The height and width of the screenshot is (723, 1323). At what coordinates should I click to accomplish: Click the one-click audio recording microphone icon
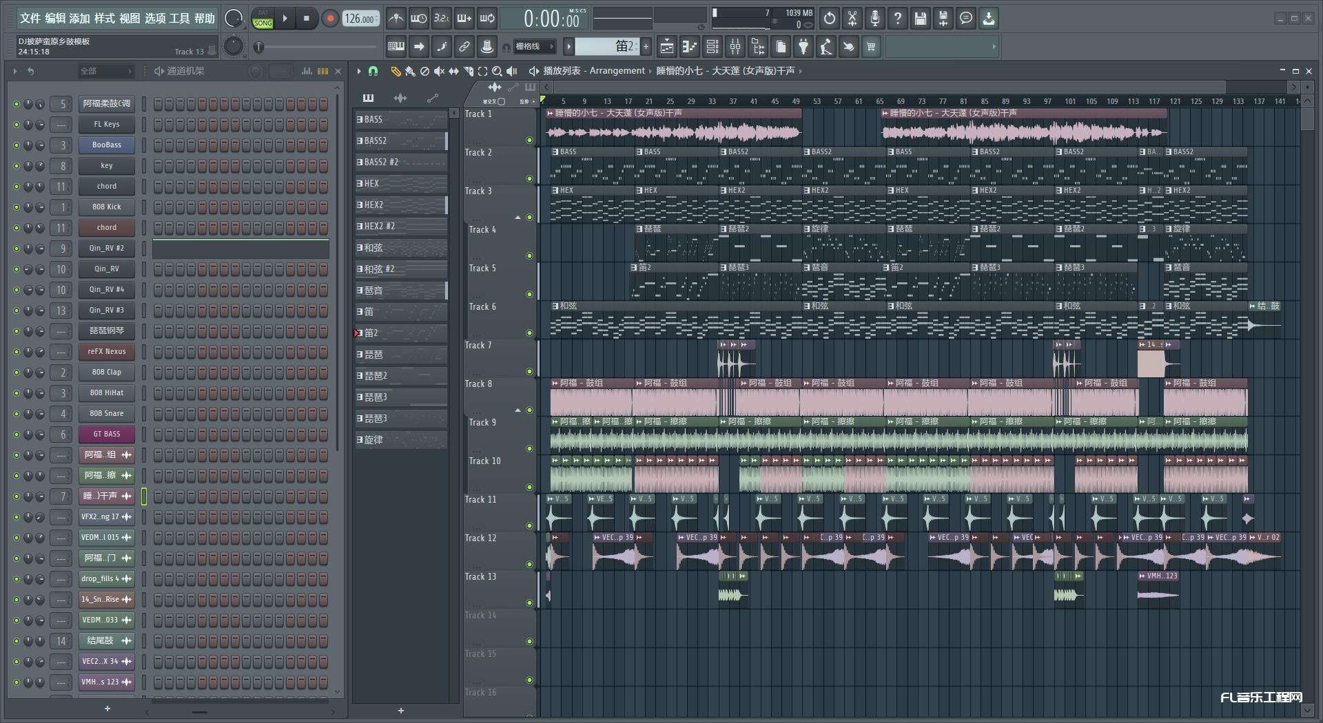875,19
